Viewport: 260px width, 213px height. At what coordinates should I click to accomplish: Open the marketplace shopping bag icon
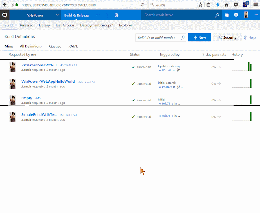click(227, 15)
